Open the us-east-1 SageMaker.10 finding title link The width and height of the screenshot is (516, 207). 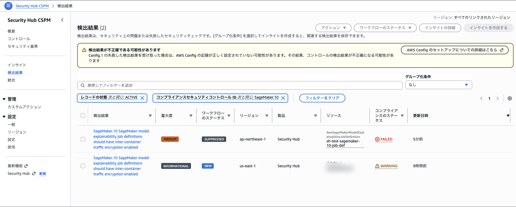(x=121, y=166)
